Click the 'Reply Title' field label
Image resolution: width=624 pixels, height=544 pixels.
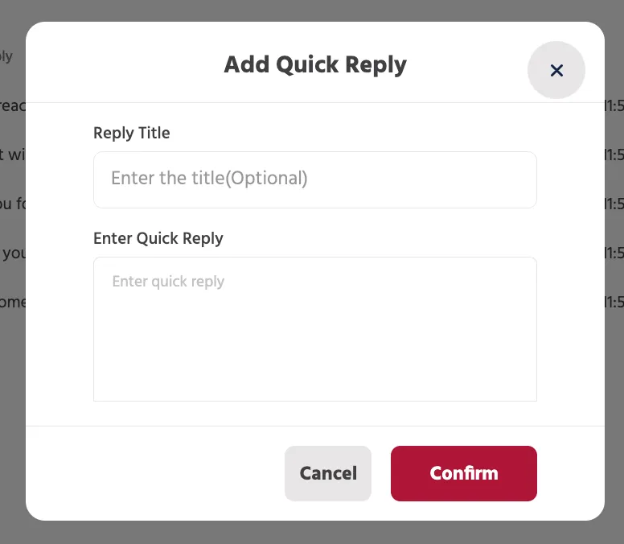tap(131, 133)
